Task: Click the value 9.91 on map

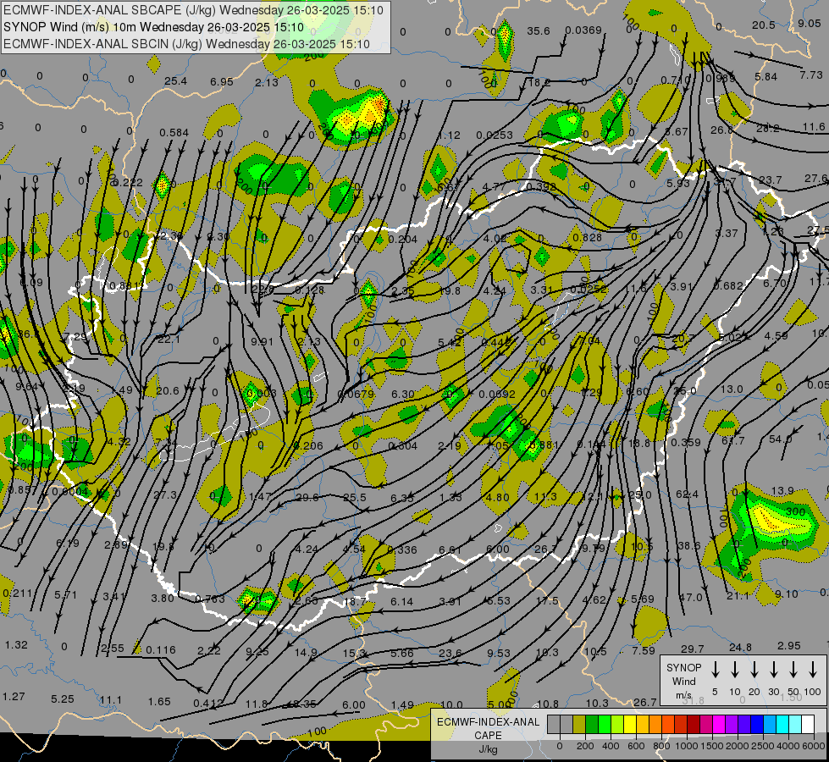Action: click(262, 341)
